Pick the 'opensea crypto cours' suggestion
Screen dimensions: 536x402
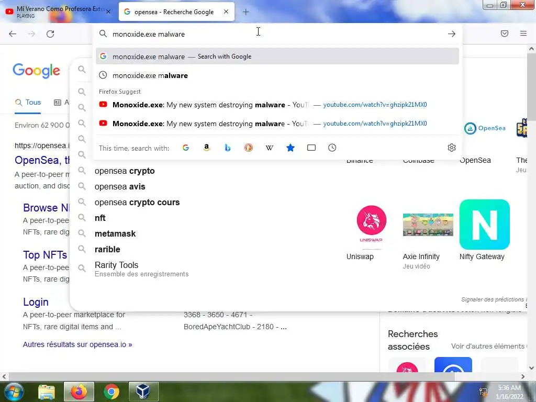coord(137,203)
